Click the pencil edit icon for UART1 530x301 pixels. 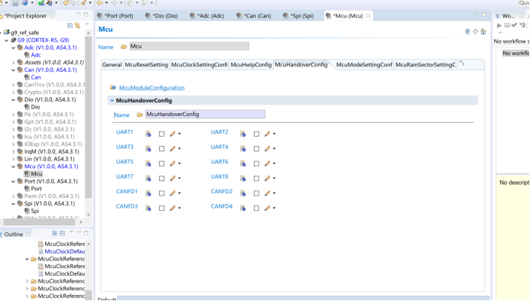[172, 134]
